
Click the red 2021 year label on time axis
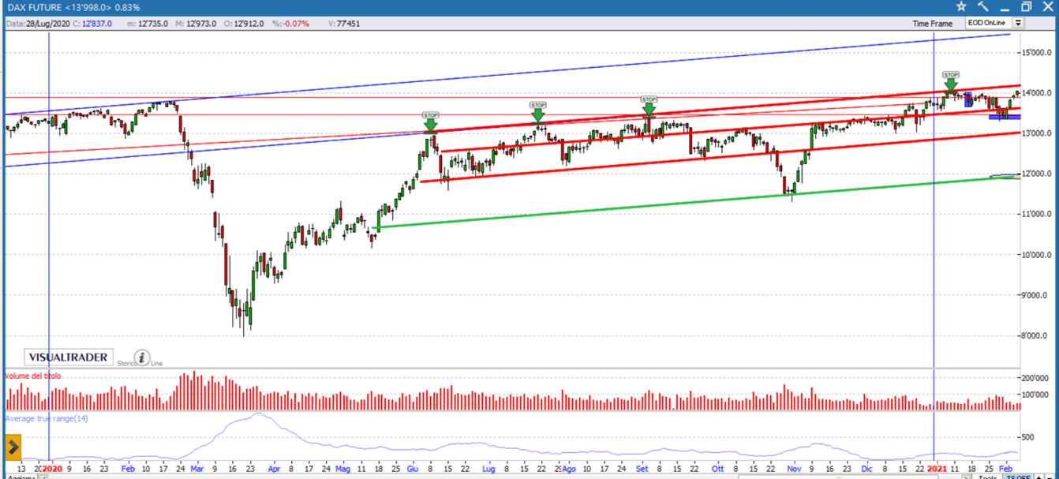[x=937, y=467]
